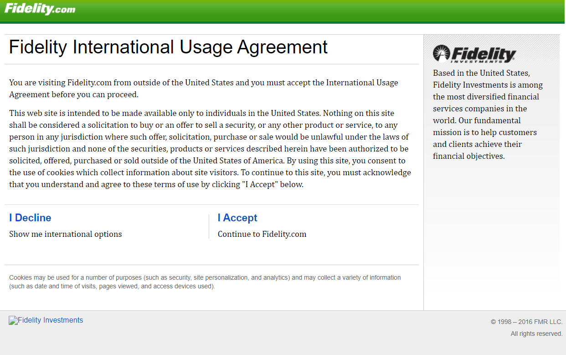Select "Show me international options" text
Viewport: 566px width, 355px height.
[x=66, y=234]
